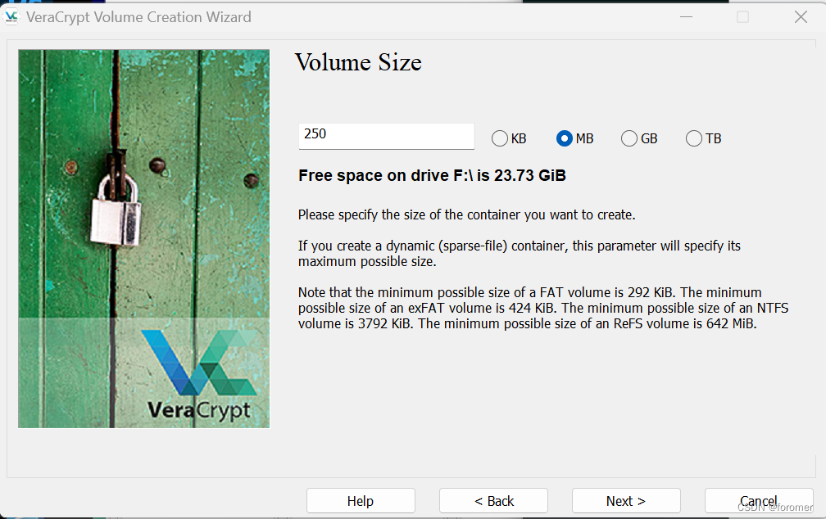This screenshot has width=826, height=519.
Task: Click the padlock VeraCrypt banner image
Action: (x=144, y=238)
